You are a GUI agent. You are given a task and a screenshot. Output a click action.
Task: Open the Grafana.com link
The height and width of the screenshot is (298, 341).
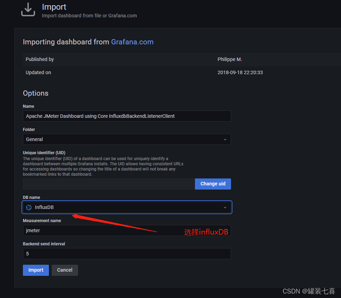132,42
